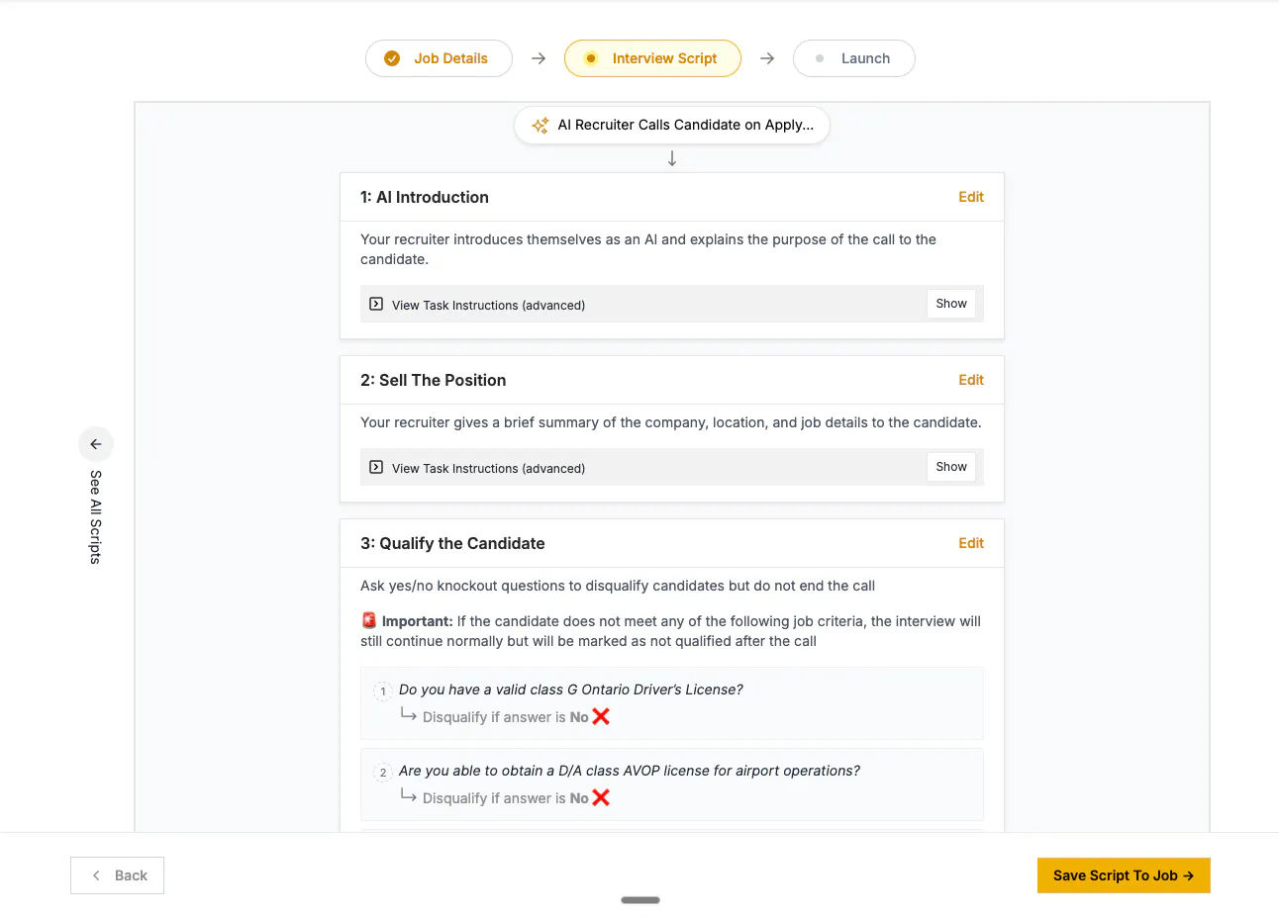
Task: Click the red X on the AVOP license question
Action: click(x=601, y=797)
